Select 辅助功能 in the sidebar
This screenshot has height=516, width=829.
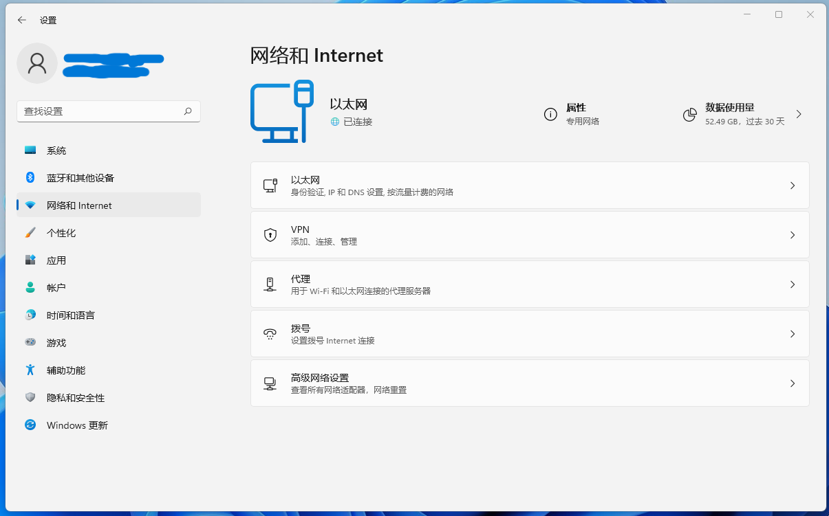tap(109, 370)
